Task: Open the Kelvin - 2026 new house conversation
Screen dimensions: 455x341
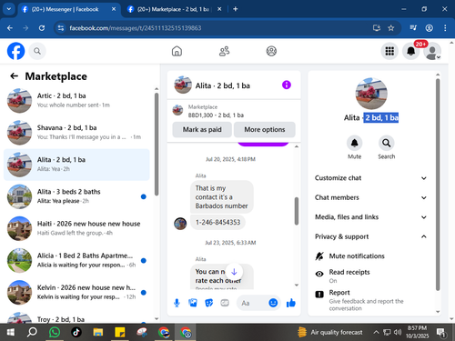Action: (76, 292)
